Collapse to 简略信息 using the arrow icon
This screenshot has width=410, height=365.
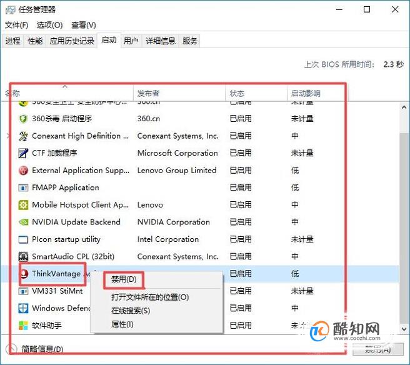coord(12,349)
